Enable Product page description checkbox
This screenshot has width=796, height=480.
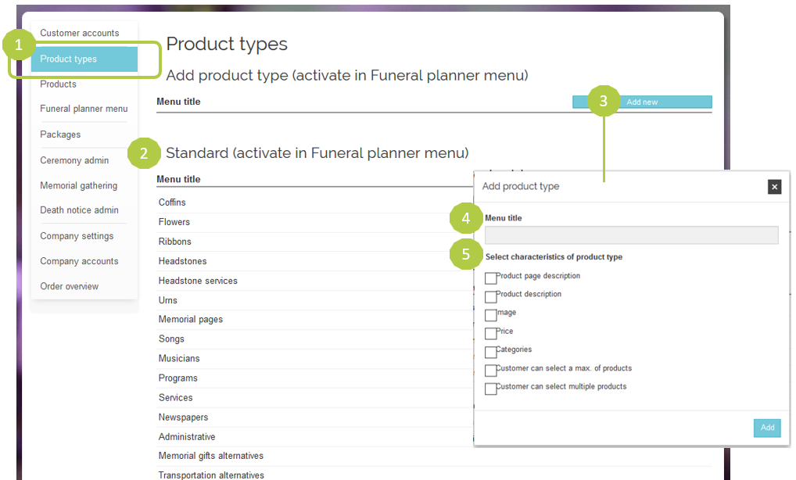coord(491,278)
